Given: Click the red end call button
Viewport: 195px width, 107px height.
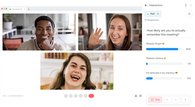Looking at the screenshot, I should [91, 96].
